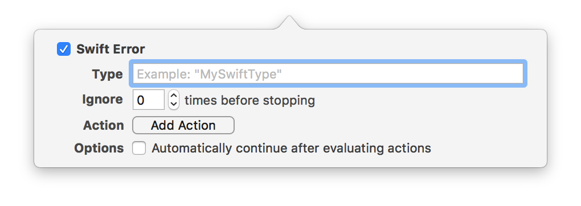The width and height of the screenshot is (581, 206).
Task: Click the Ignore label
Action: tap(103, 99)
